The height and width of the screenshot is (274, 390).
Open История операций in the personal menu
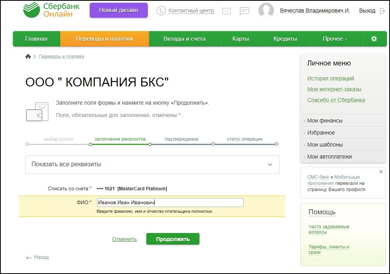(x=331, y=78)
